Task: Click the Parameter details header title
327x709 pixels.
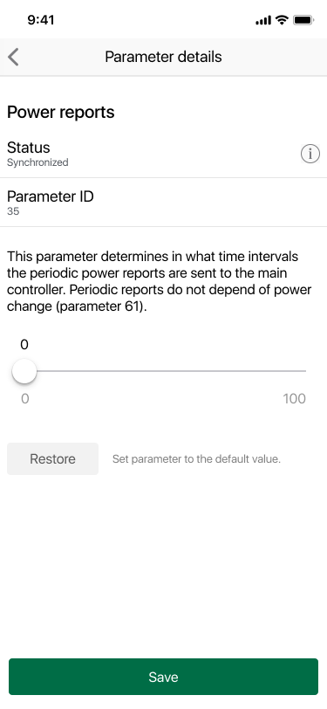Action: (164, 57)
